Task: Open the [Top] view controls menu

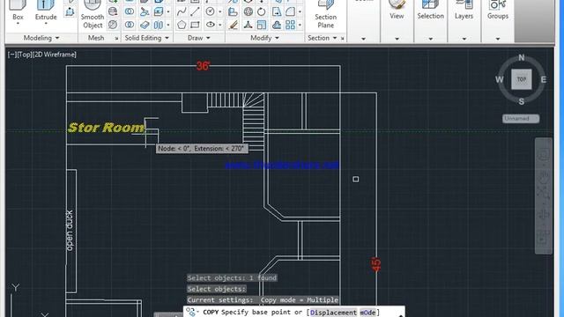Action: coord(25,55)
